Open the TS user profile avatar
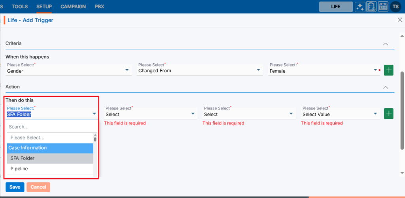This screenshot has width=405, height=198. pos(396,7)
